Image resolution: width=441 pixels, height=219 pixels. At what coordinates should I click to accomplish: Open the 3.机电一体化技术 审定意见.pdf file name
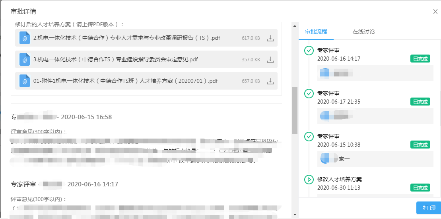click(115, 60)
